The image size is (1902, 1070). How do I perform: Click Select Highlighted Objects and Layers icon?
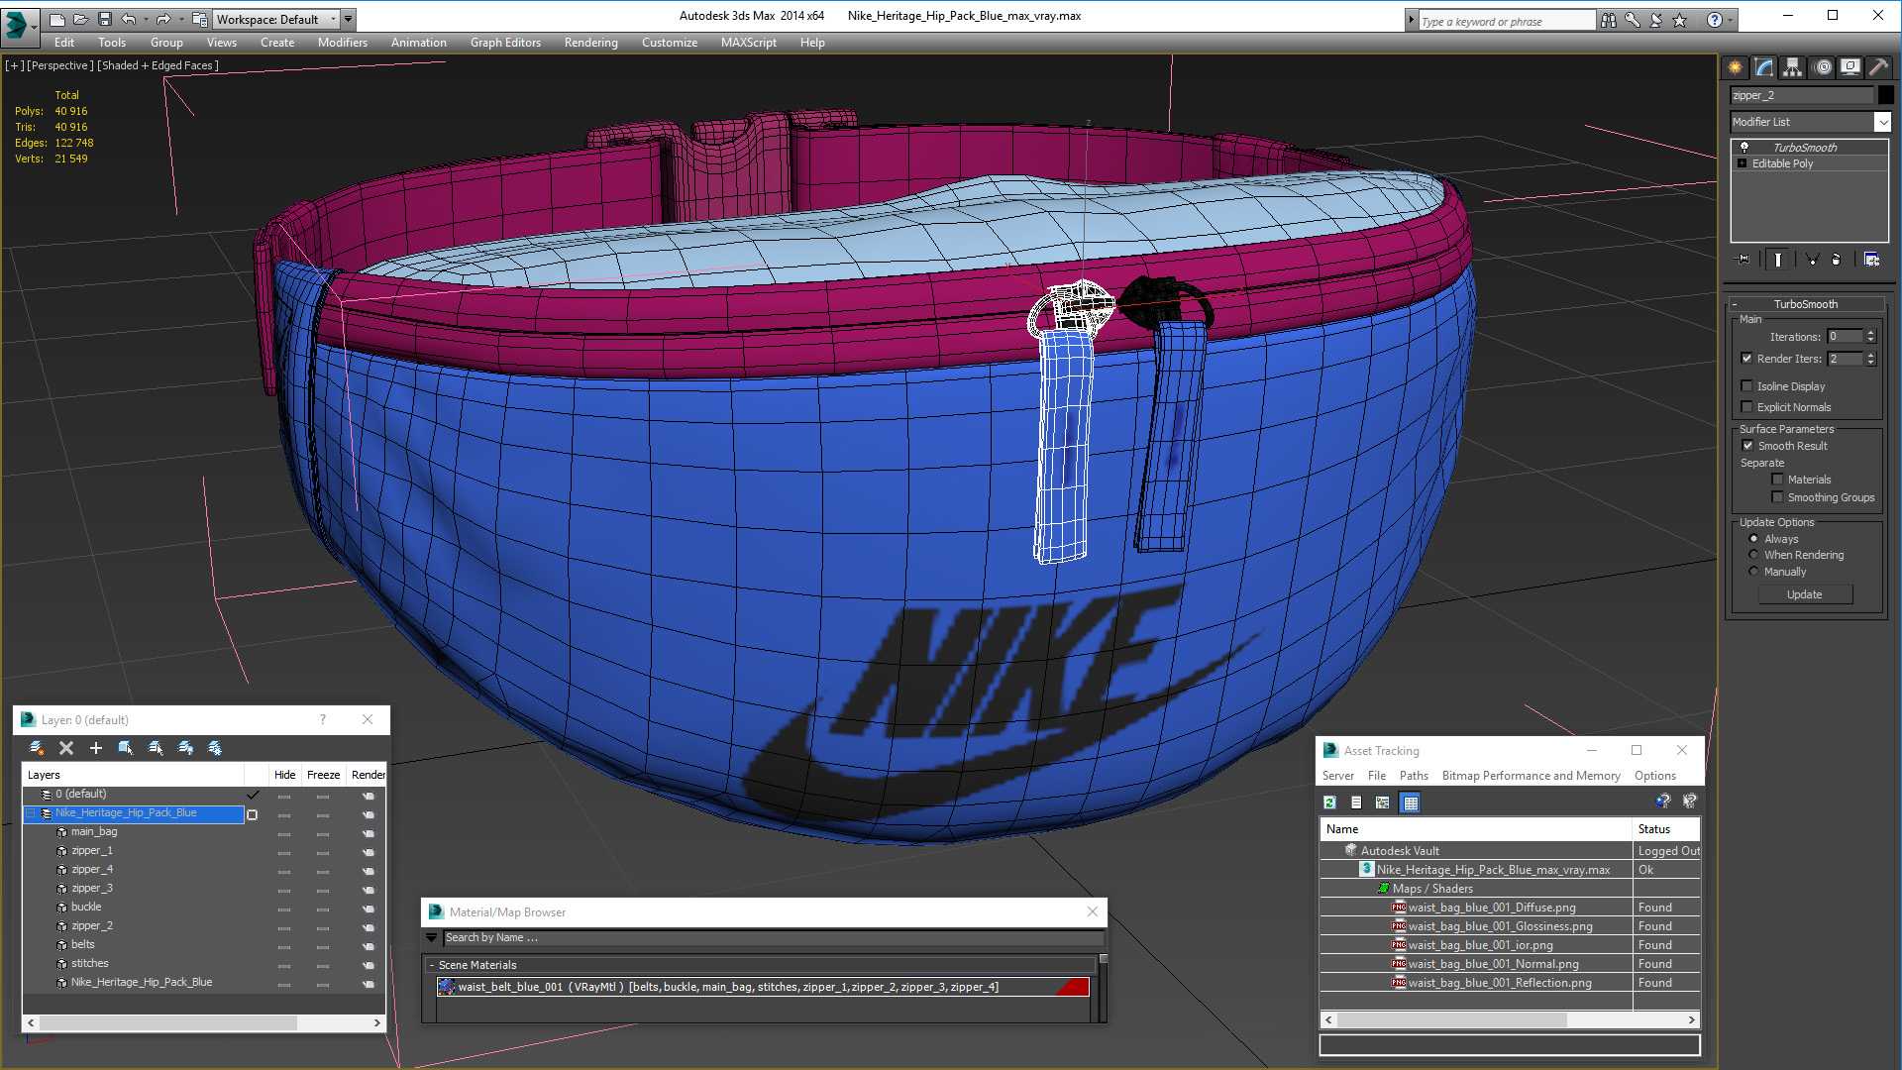click(x=126, y=748)
